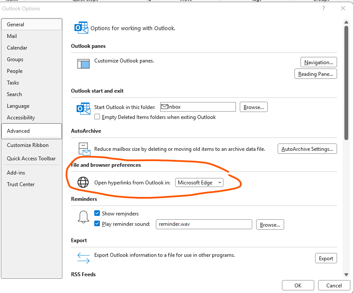This screenshot has height=293, width=353.
Task: Click the globe icon for browser preferences
Action: coord(83,182)
